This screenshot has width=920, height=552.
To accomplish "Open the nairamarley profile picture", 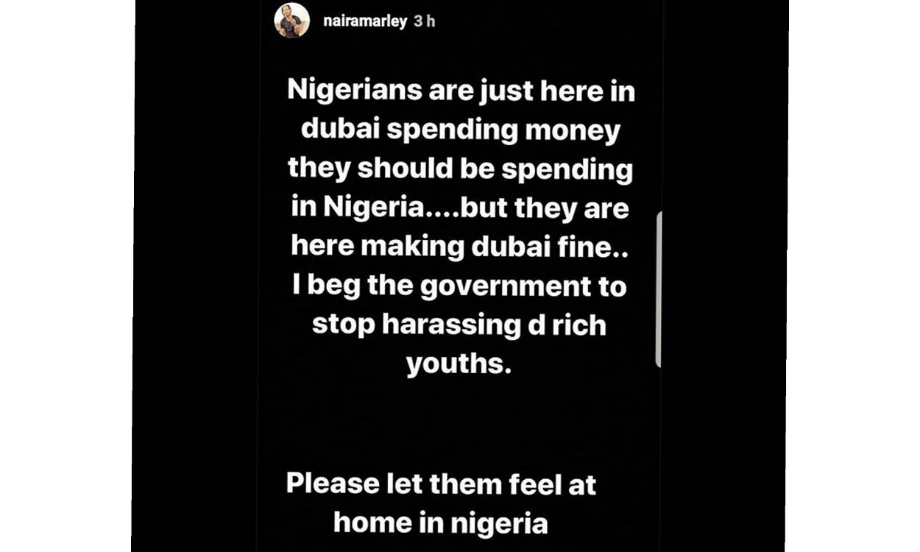I will (x=291, y=21).
